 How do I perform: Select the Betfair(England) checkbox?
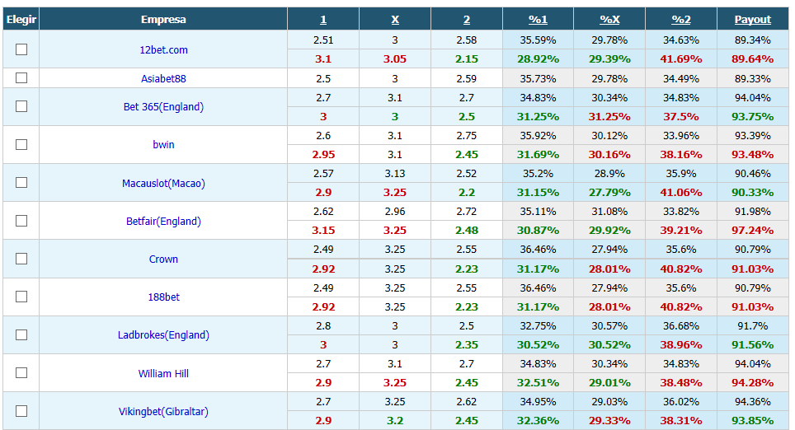pyautogui.click(x=21, y=221)
